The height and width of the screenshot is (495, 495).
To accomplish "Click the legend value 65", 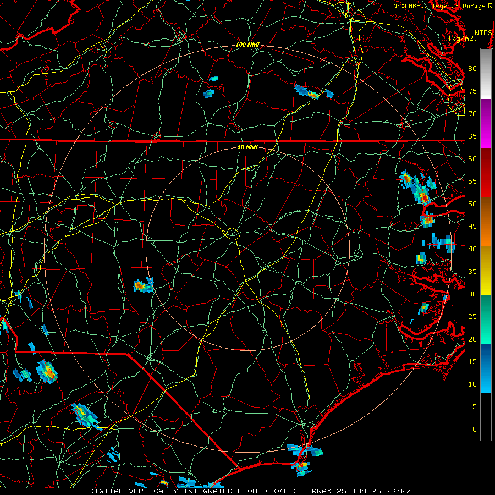I will coord(472,136).
